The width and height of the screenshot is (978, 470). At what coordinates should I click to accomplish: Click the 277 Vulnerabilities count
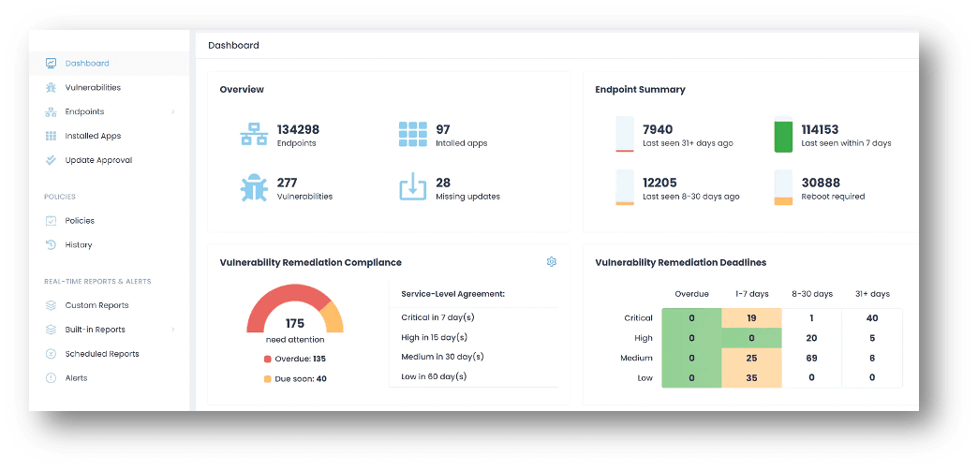click(x=287, y=183)
